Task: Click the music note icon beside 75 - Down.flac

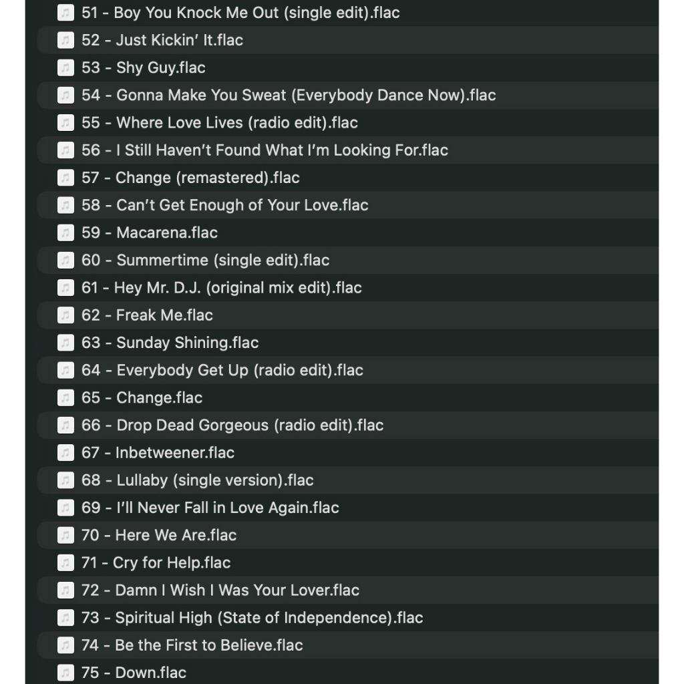Action: point(65,672)
